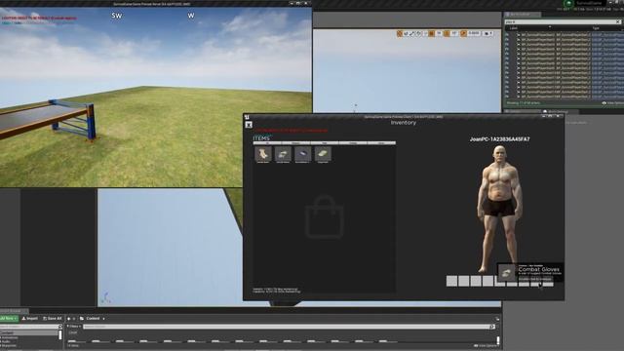Open the camera speed setting
The width and height of the screenshot is (624, 351).
point(487,34)
